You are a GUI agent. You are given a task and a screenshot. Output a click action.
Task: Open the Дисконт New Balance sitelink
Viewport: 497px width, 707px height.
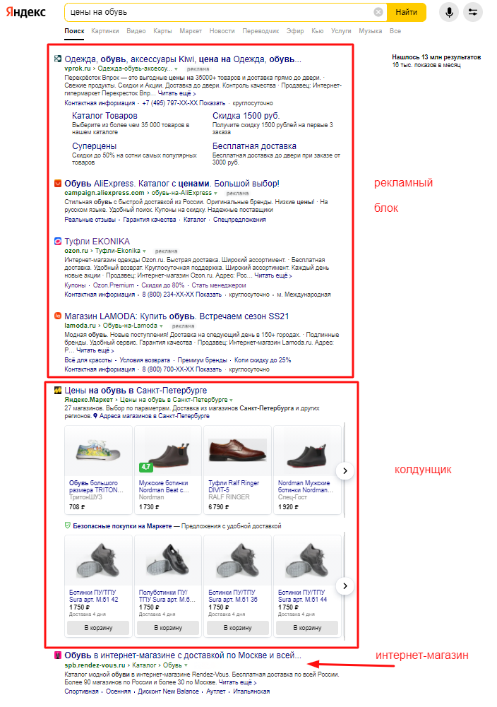tap(168, 691)
